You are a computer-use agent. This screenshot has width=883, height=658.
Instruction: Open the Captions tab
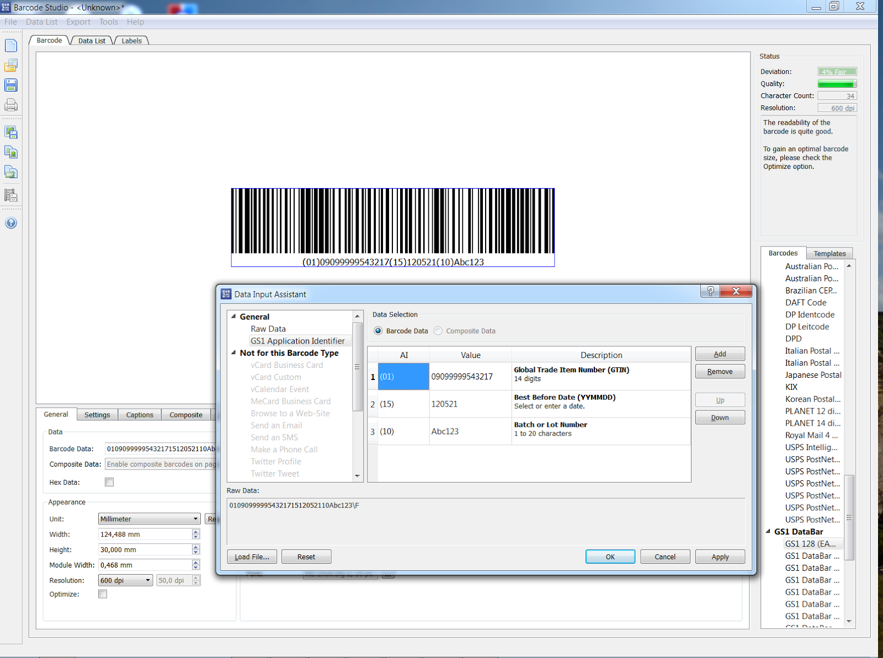click(140, 415)
